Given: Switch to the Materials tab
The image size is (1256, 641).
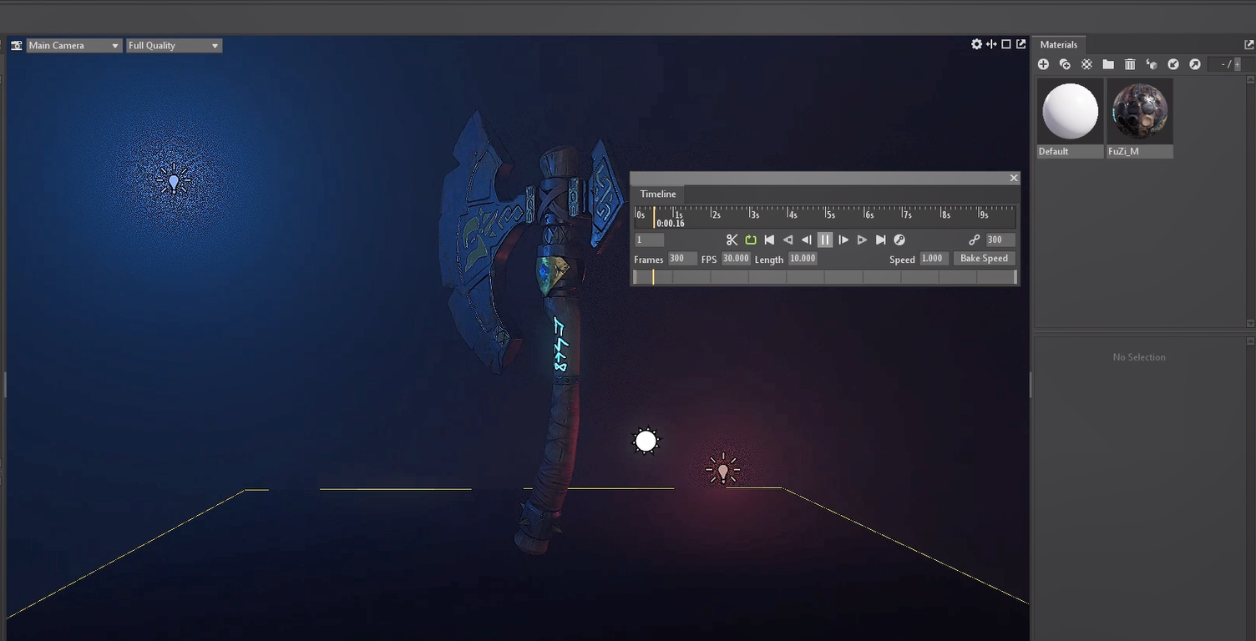Looking at the screenshot, I should tap(1058, 45).
